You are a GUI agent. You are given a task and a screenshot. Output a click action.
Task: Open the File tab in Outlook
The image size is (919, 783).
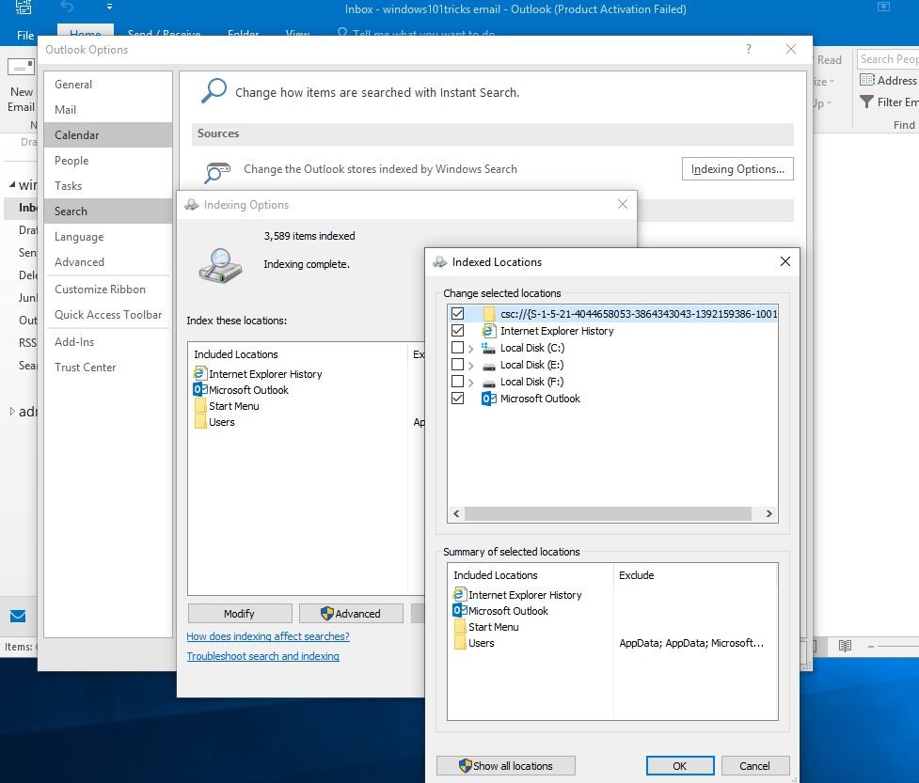click(25, 35)
